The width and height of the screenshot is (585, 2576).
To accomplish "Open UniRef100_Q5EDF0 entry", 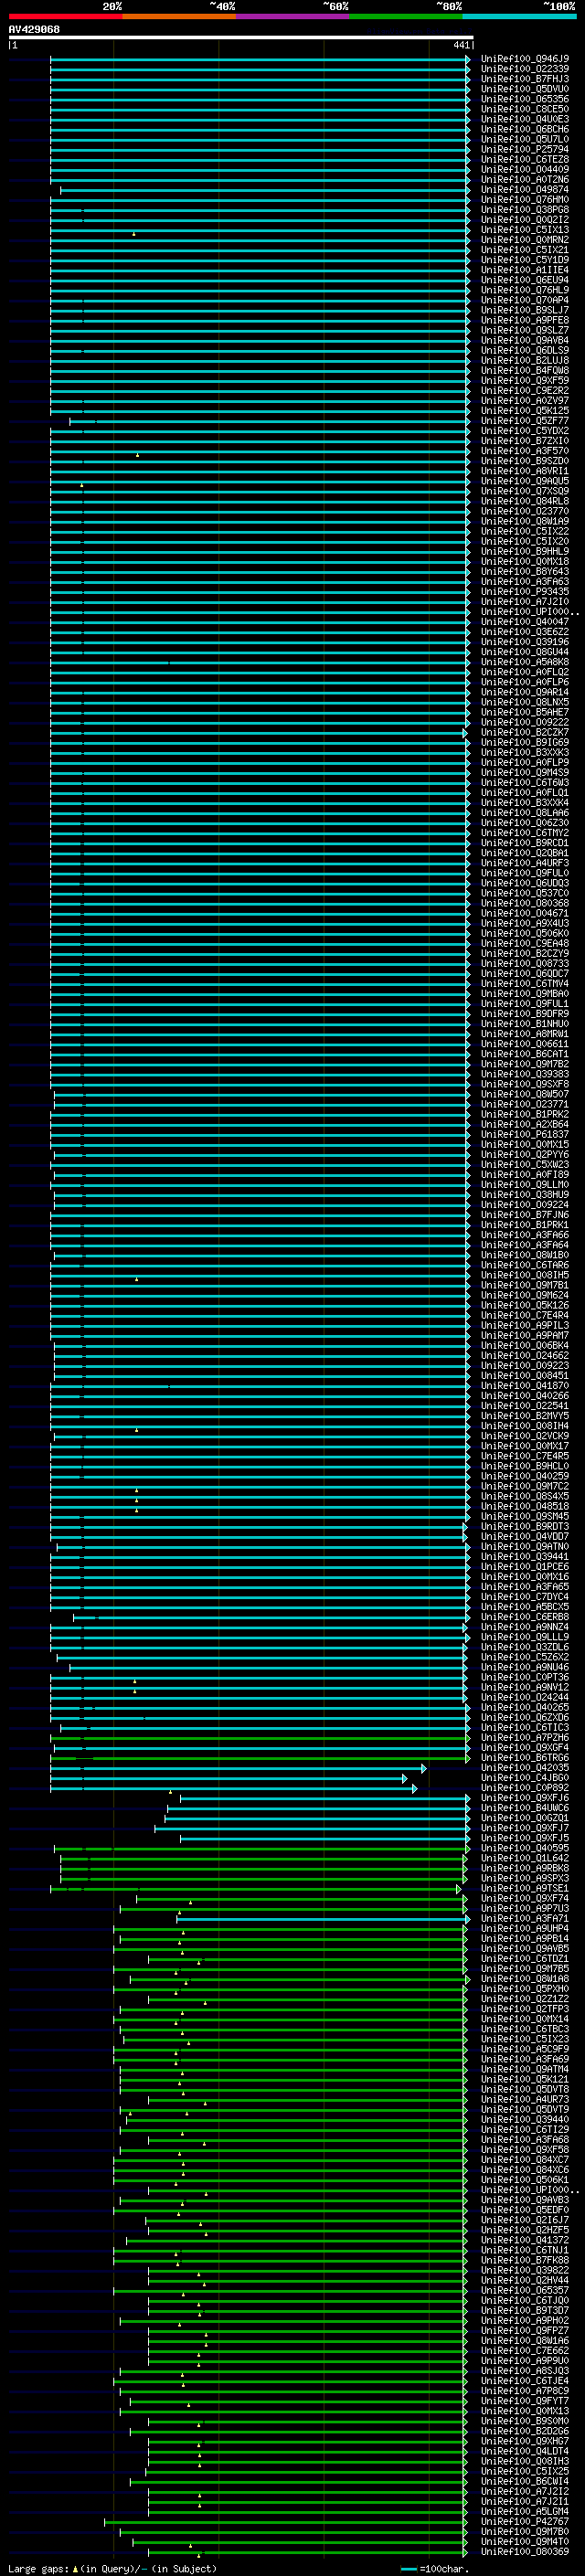I will 524,2210.
